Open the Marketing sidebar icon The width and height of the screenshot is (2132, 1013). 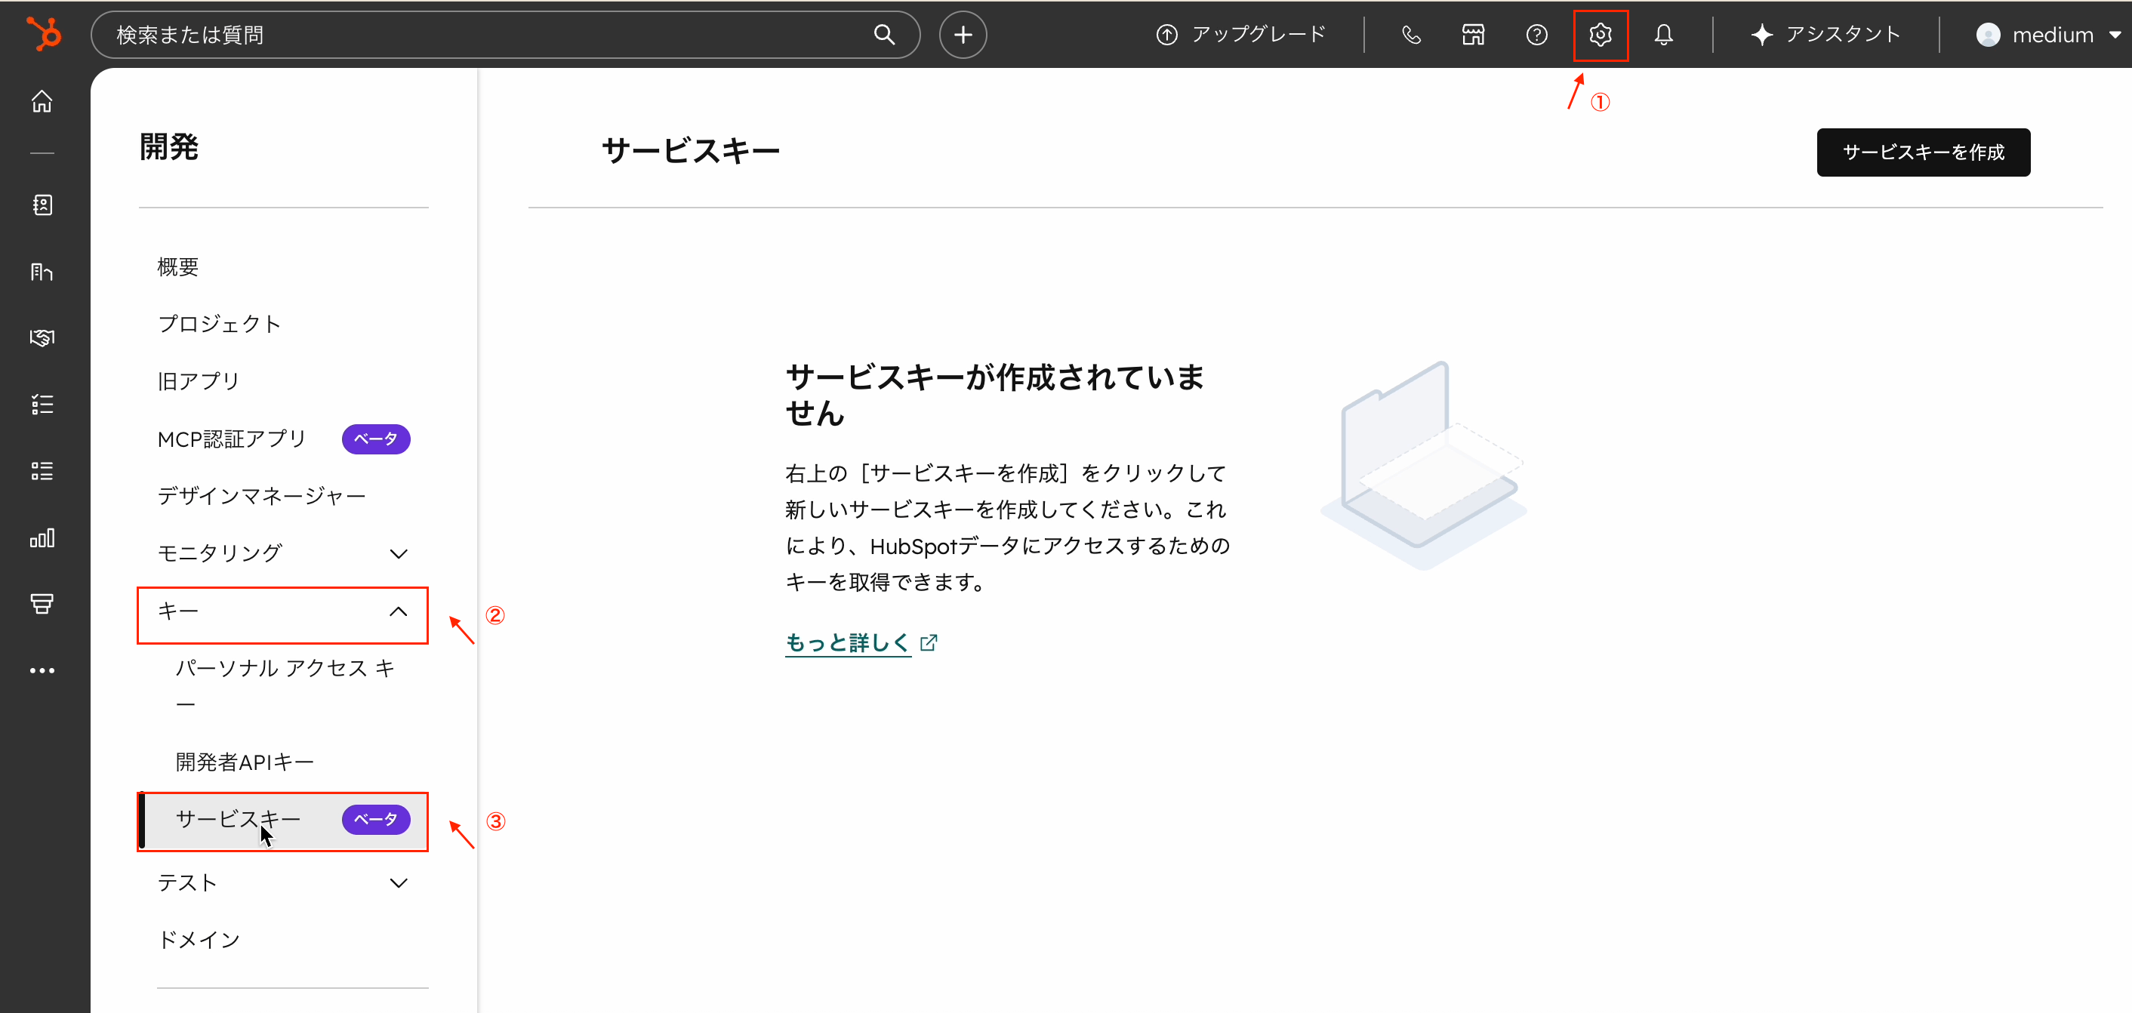(x=42, y=272)
